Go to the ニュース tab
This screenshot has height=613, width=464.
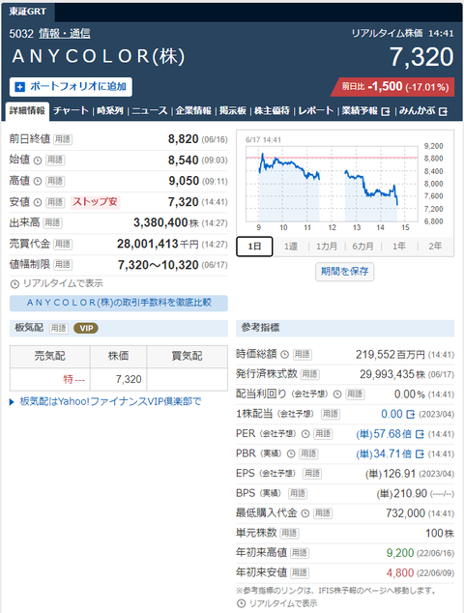[149, 110]
